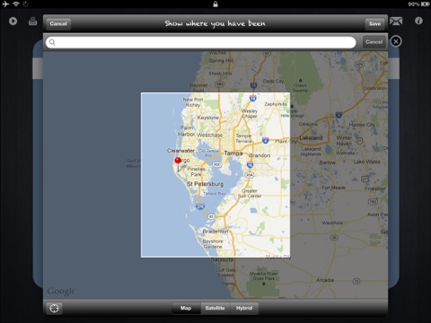
Task: Focus the location search field
Action: tap(201, 42)
